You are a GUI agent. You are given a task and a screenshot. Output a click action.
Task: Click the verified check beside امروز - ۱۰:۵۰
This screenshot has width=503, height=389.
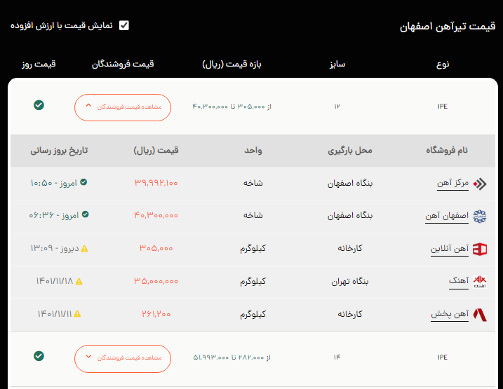pyautogui.click(x=83, y=182)
